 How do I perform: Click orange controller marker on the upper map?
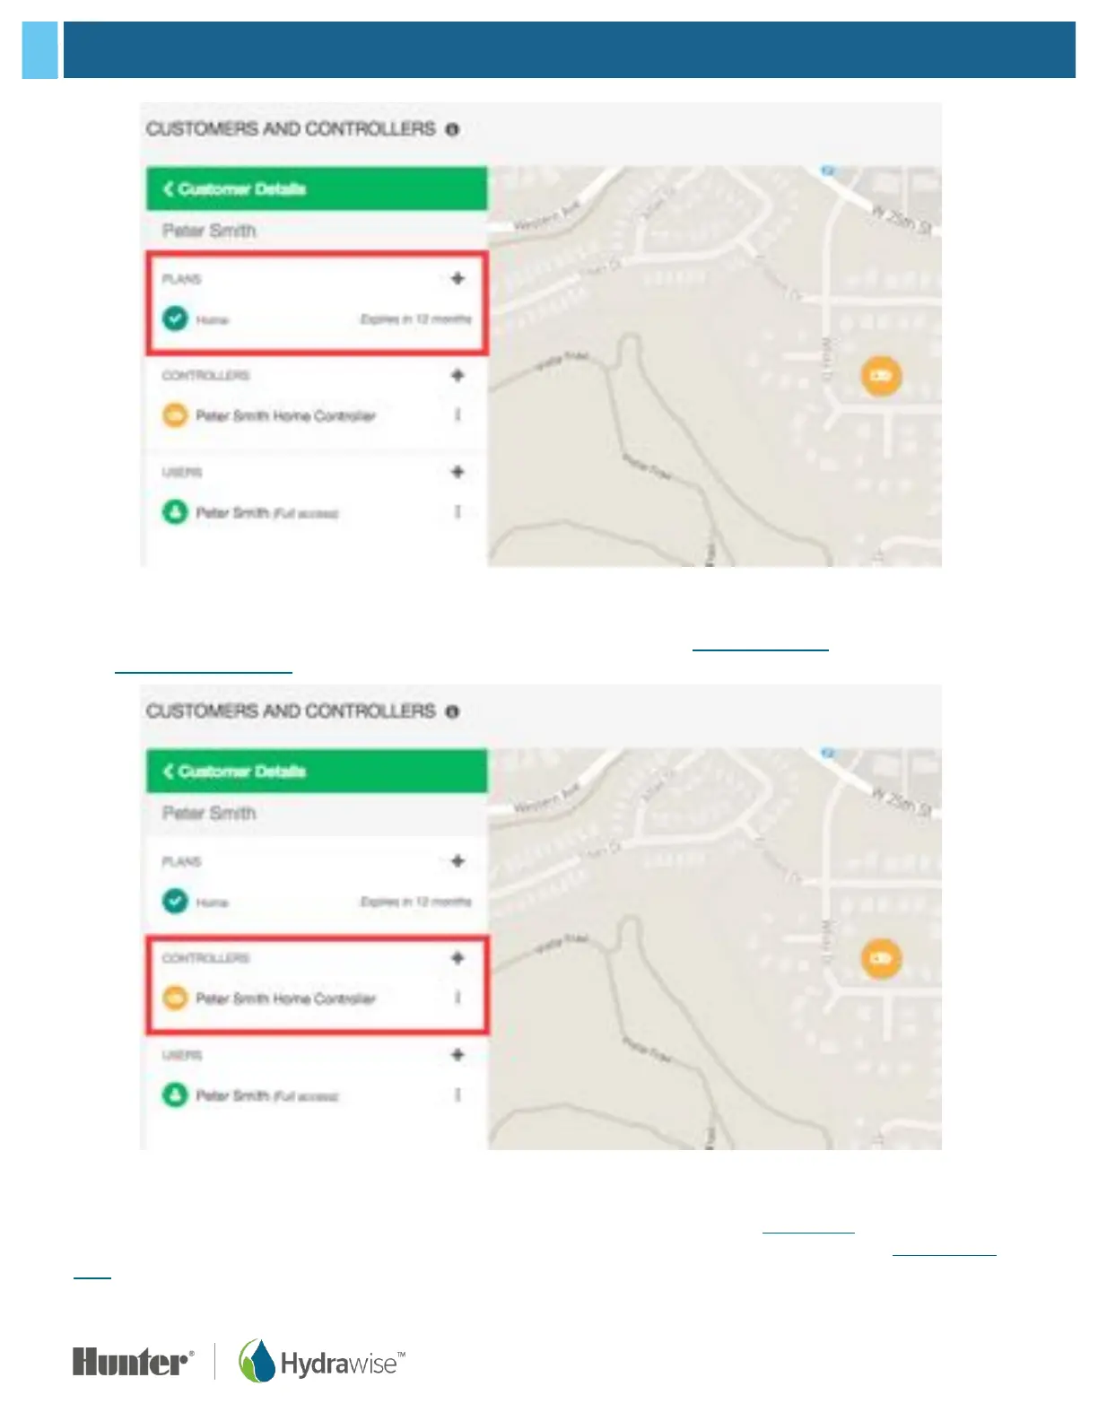point(881,375)
